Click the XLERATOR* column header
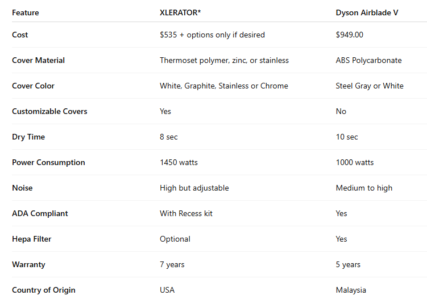The height and width of the screenshot is (304, 427). pos(180,12)
